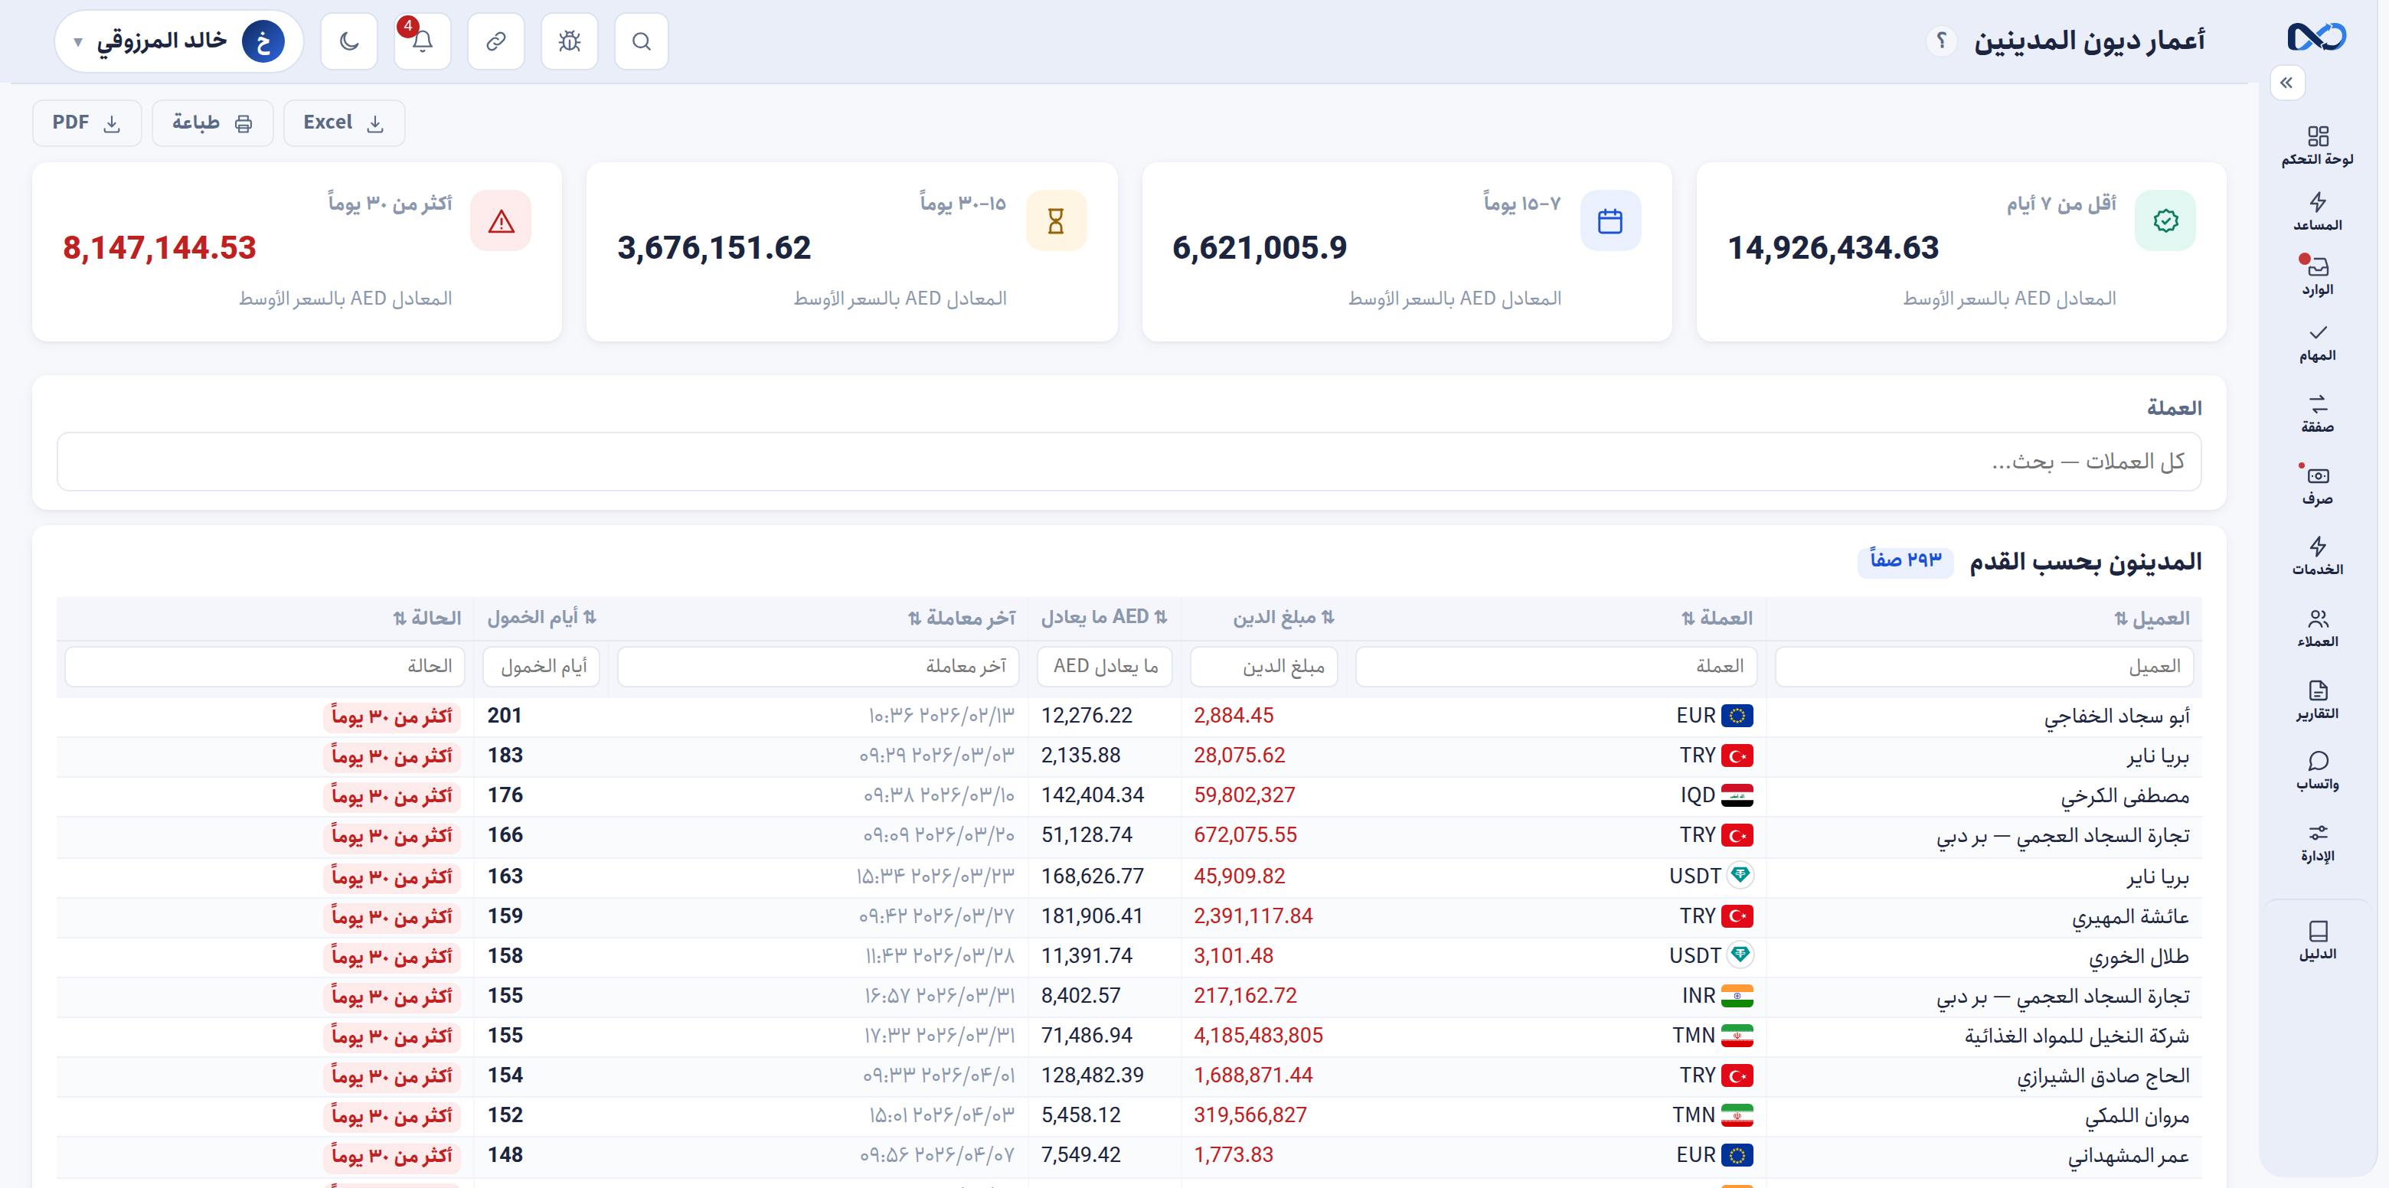Toggle dark mode moon icon
The image size is (2389, 1188).
[x=348, y=42]
